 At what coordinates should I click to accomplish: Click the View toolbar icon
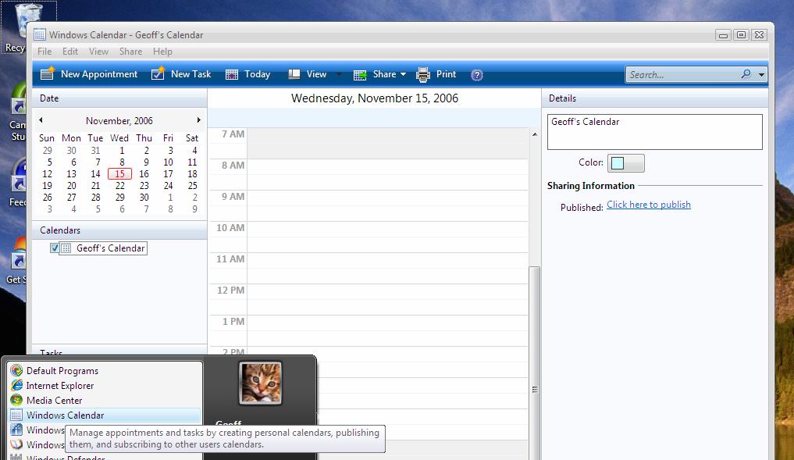pyautogui.click(x=294, y=74)
